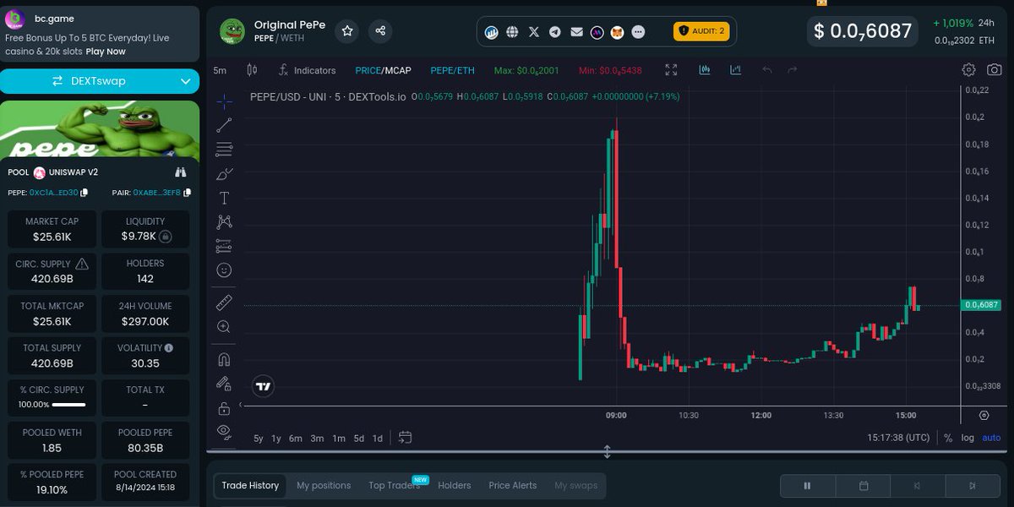Open the My swaps tab
Screen dimensions: 1014x507
click(x=576, y=485)
